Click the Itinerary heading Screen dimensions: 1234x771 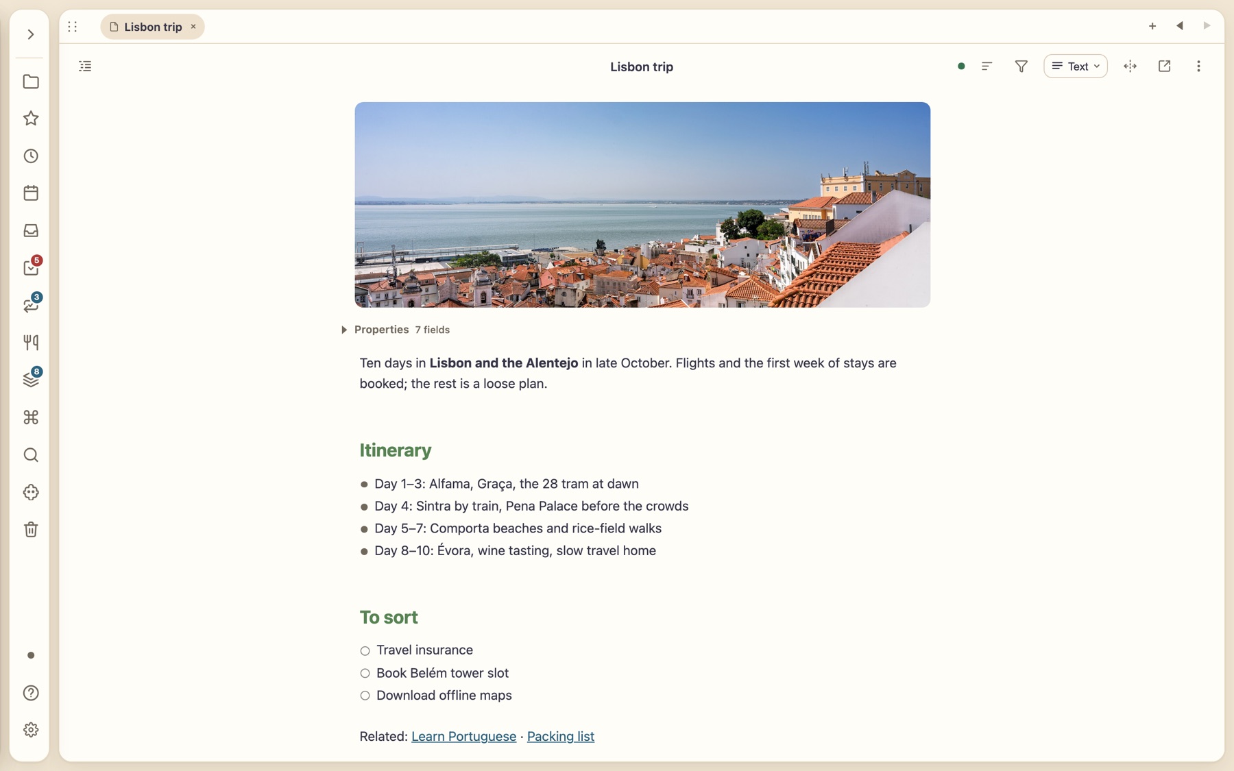pos(396,450)
